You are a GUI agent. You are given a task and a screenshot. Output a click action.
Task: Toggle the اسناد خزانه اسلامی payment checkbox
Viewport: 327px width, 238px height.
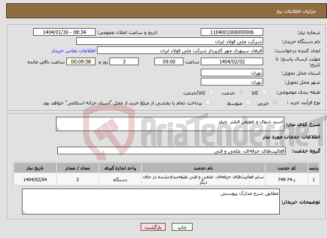pos(208,102)
